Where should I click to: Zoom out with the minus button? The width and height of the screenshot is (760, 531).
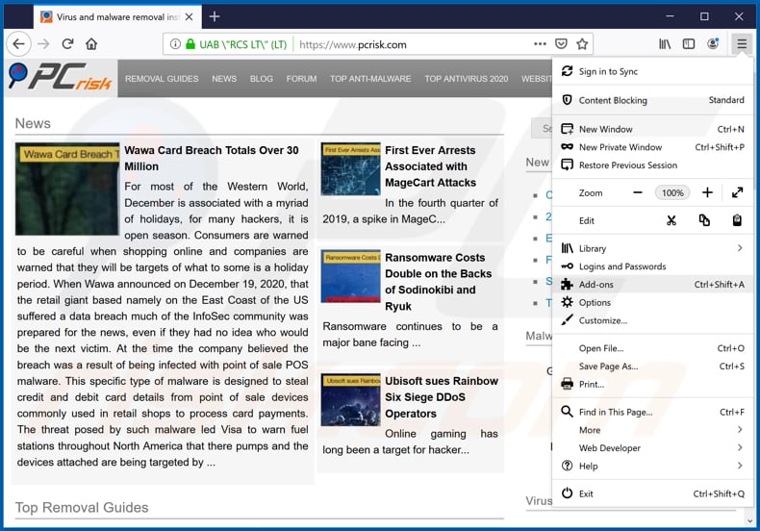[x=638, y=192]
